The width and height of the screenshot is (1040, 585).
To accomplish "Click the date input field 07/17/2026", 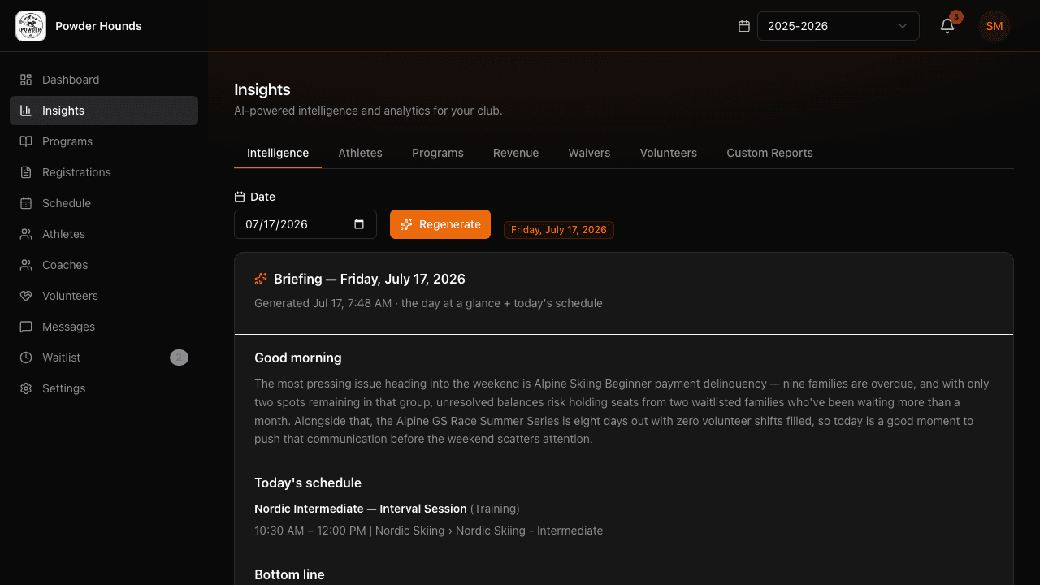I will 305,224.
